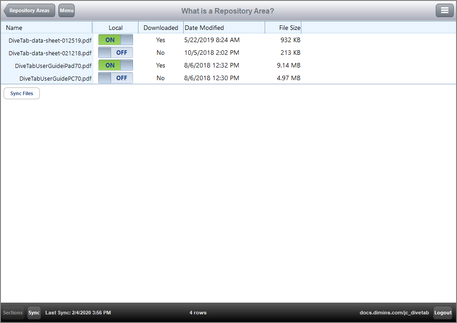Enable the Local switch for DiveTabUserGuidePC70.pdf
This screenshot has width=457, height=323.
point(115,78)
